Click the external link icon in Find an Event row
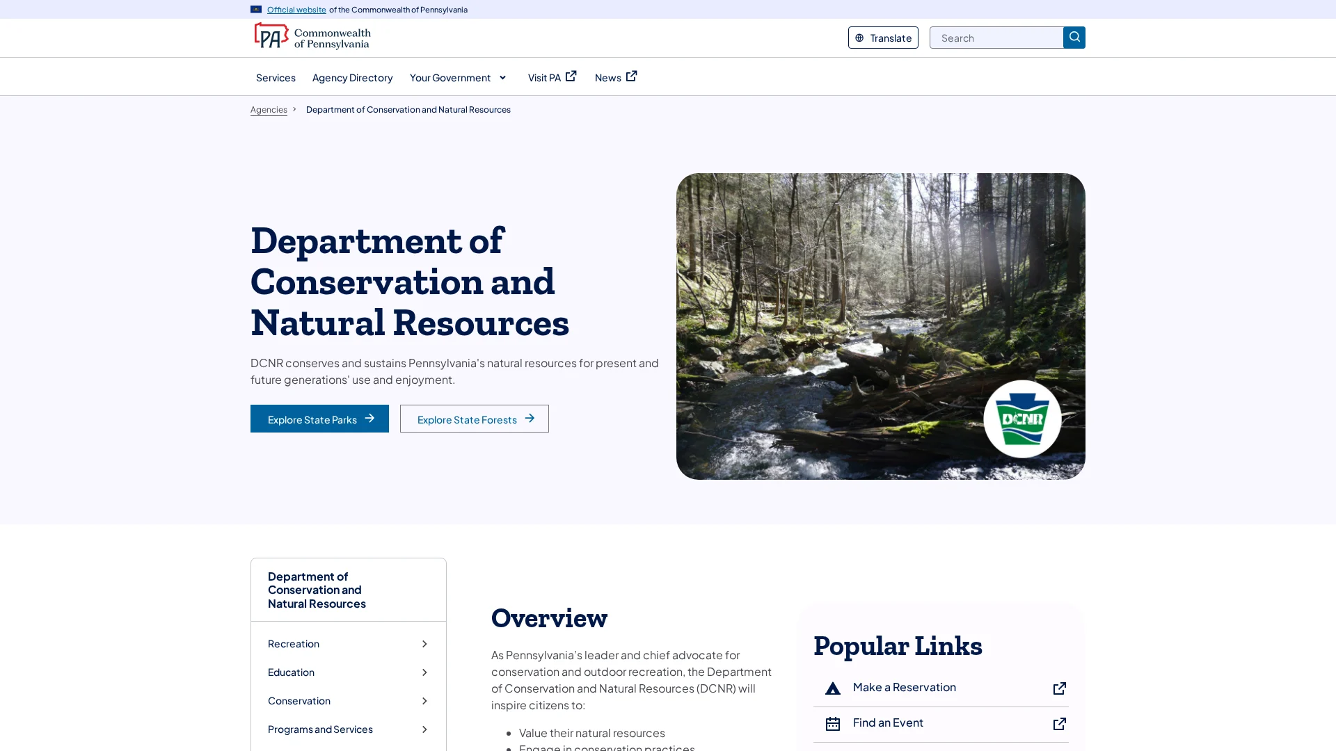The image size is (1336, 751). 1059,724
